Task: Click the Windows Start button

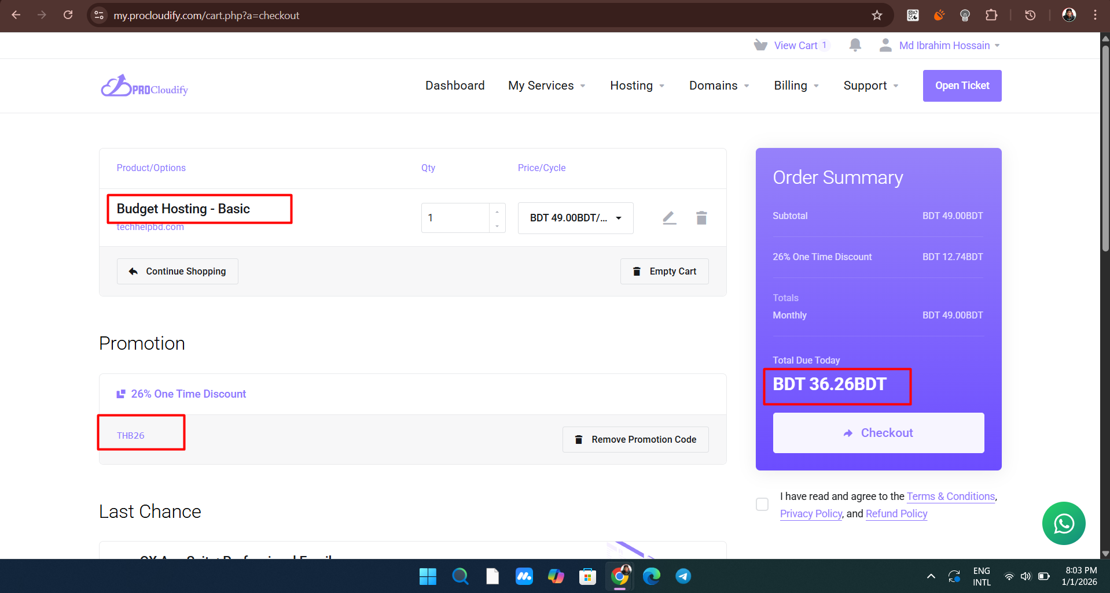Action: coord(428,576)
